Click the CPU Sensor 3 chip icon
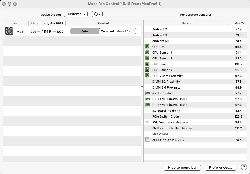Screen dimensions: 250x174 click(147, 64)
